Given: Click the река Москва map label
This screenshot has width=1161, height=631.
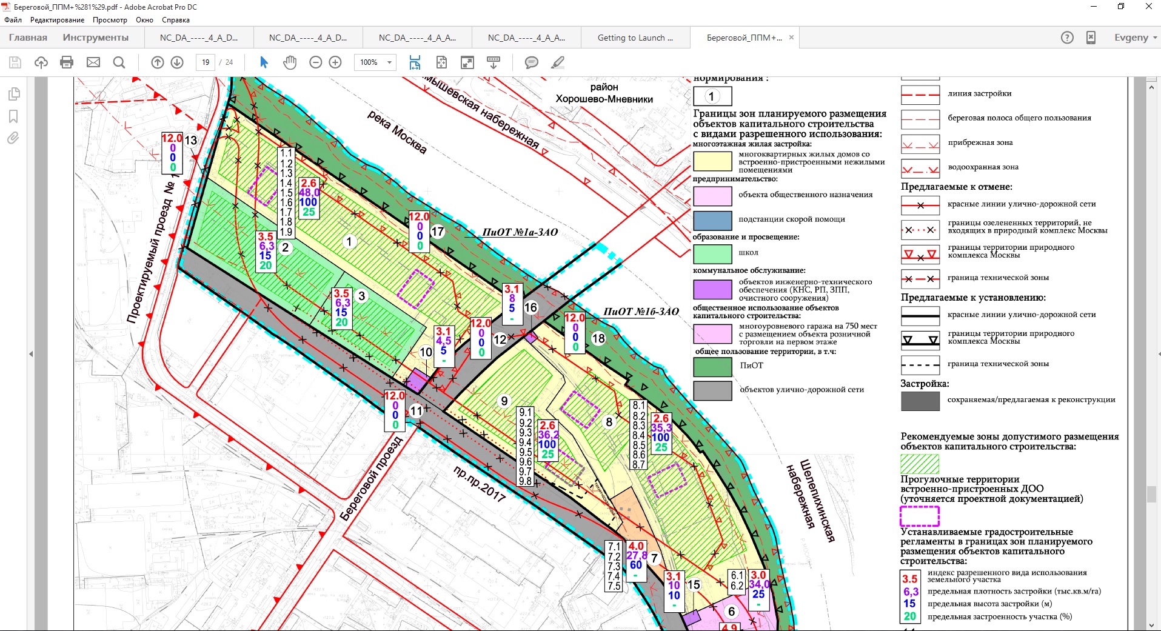Looking at the screenshot, I should pyautogui.click(x=397, y=132).
